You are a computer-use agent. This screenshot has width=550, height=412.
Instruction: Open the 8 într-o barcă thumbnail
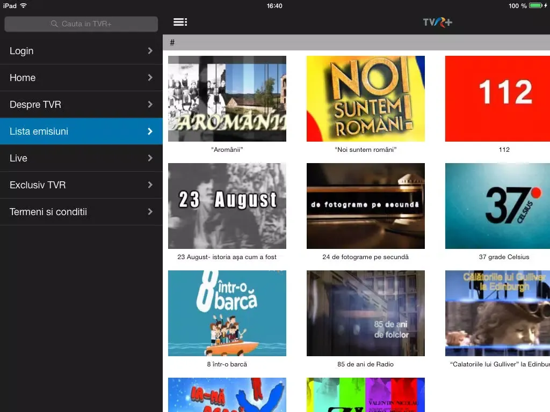pos(227,313)
